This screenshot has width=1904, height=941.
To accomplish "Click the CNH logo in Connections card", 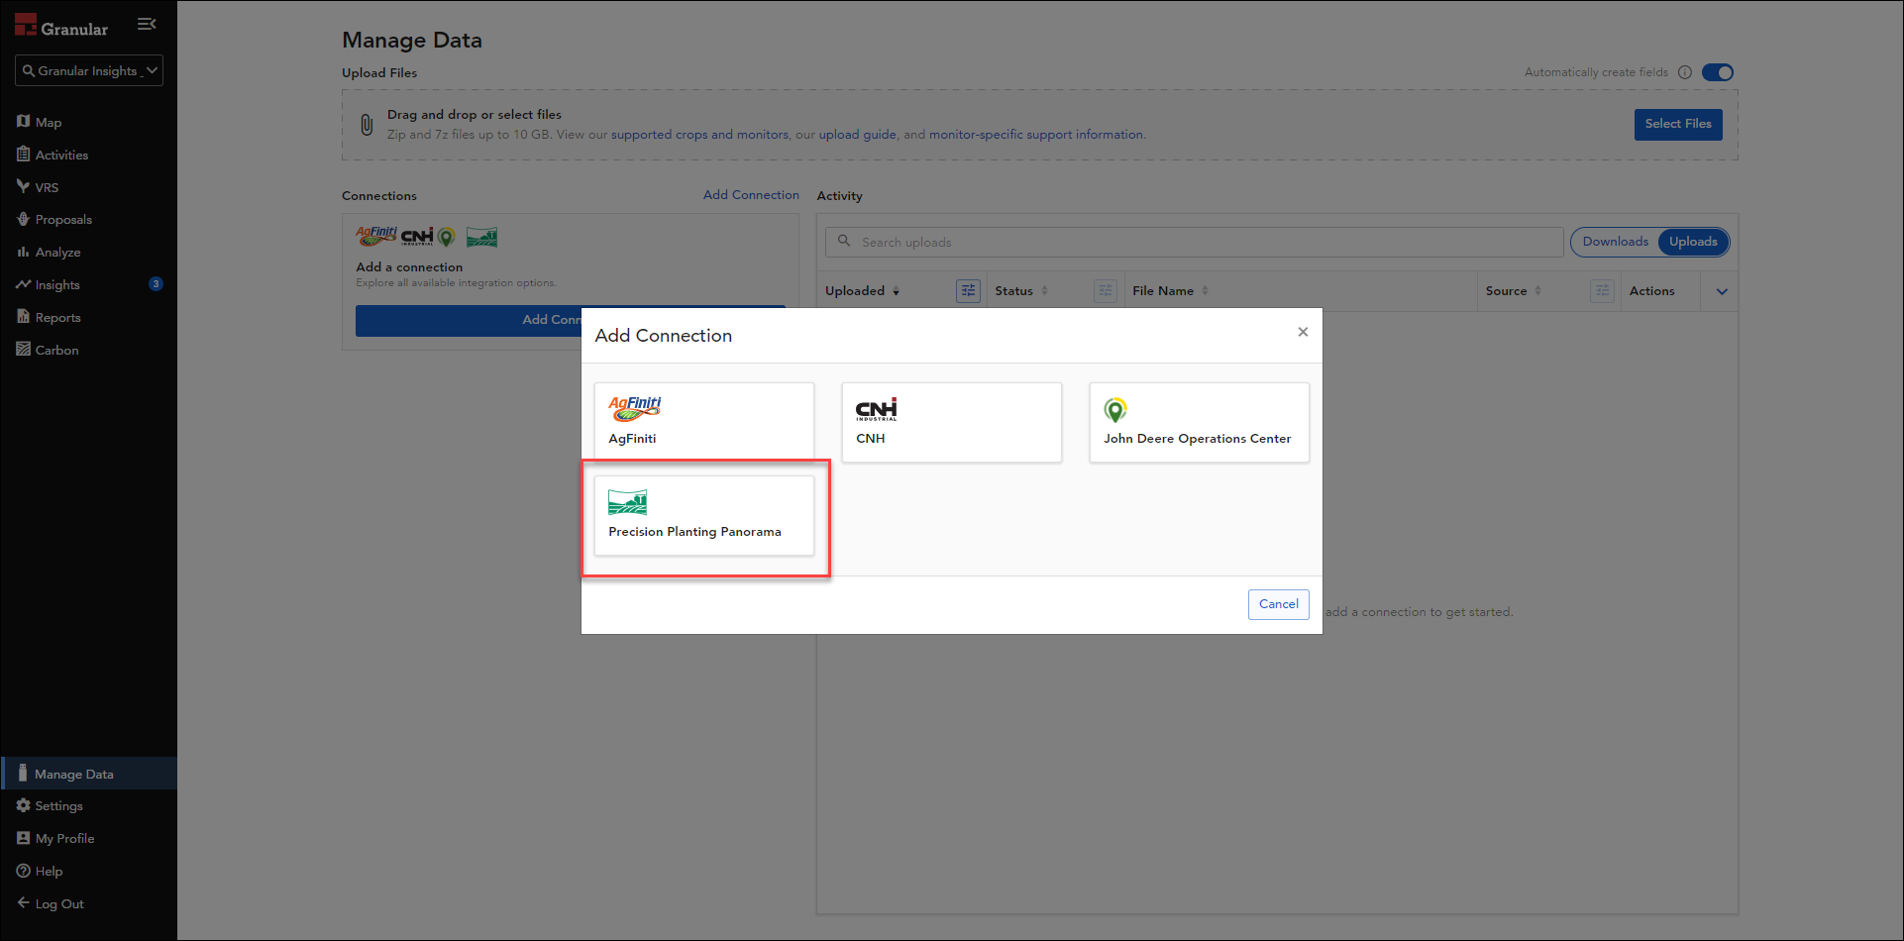I will [x=417, y=237].
